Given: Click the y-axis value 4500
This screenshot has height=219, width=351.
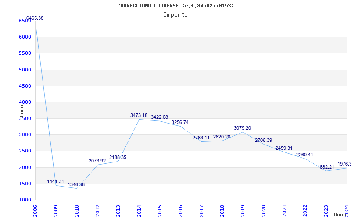Looking at the screenshot, I should [x=25, y=86].
